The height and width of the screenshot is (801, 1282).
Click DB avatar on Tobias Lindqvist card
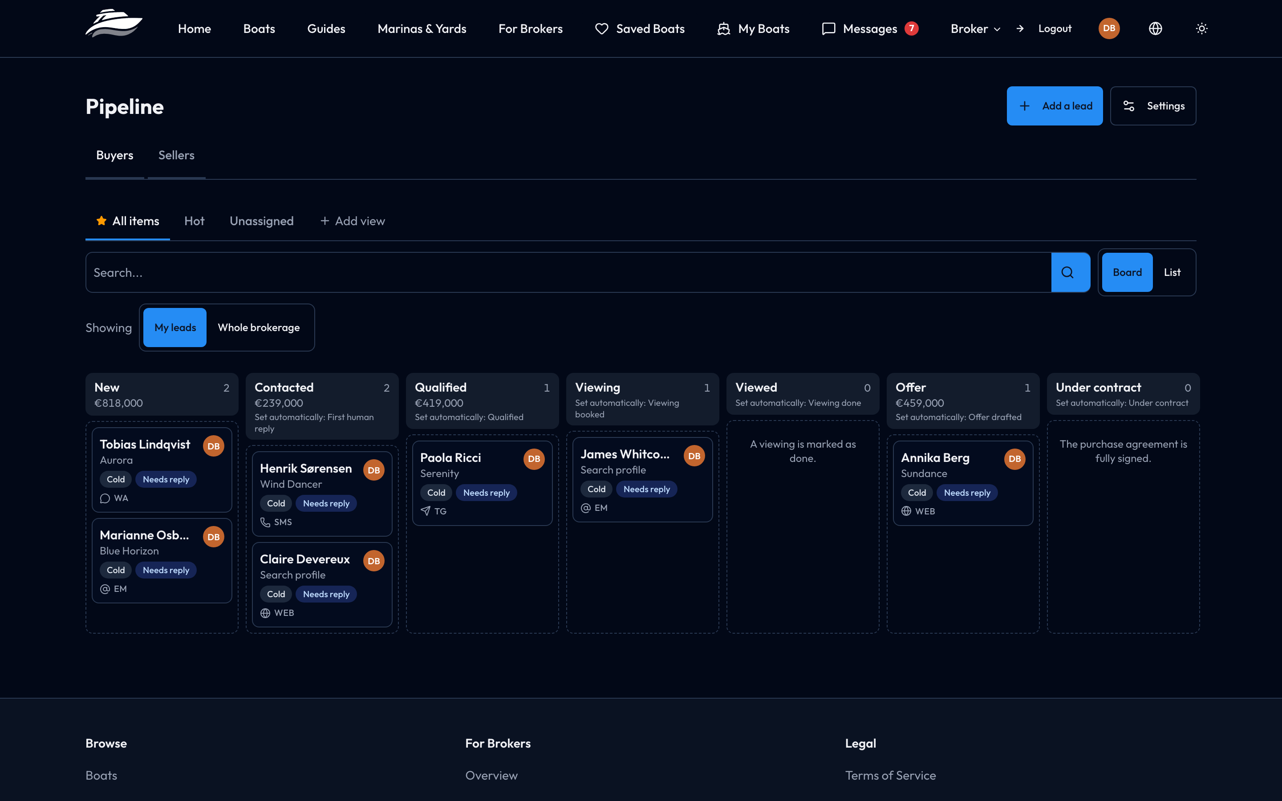coord(214,446)
